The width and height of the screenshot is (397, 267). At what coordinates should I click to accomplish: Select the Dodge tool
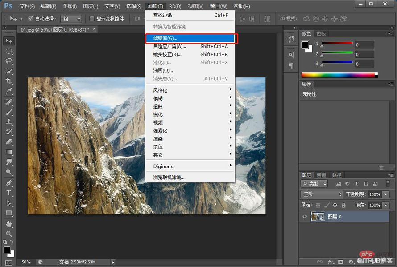pyautogui.click(x=9, y=172)
